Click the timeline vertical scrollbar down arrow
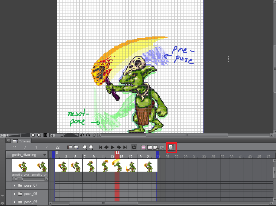Screen dimensions: 276x206 (274, 200)
